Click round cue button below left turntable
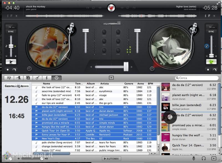 pos(29,69)
